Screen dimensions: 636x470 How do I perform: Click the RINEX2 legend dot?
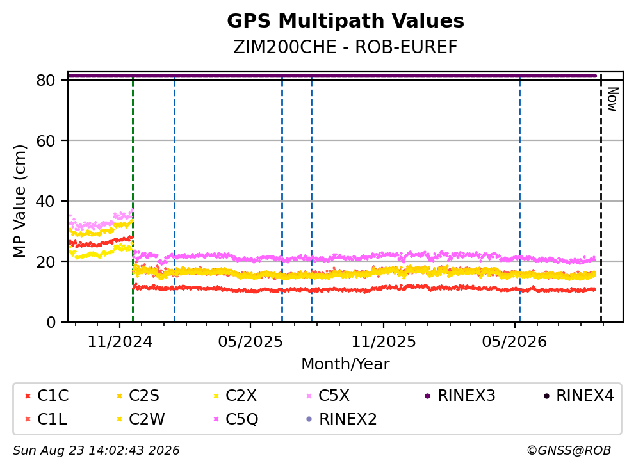point(309,419)
